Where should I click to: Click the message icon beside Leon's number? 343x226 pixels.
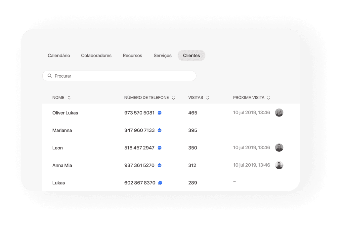(x=159, y=147)
